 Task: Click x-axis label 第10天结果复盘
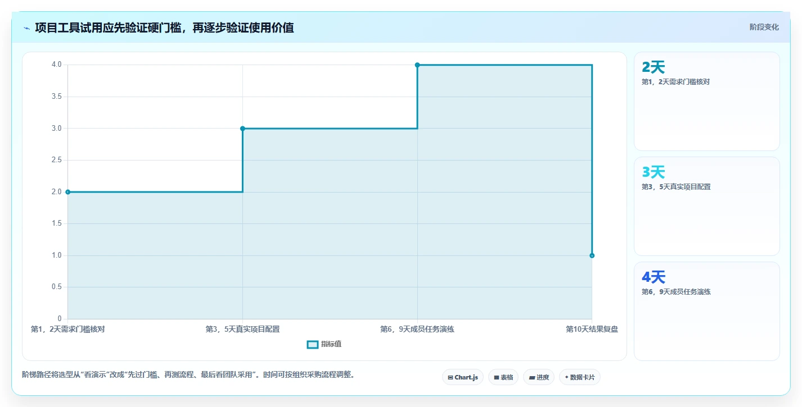[592, 329]
